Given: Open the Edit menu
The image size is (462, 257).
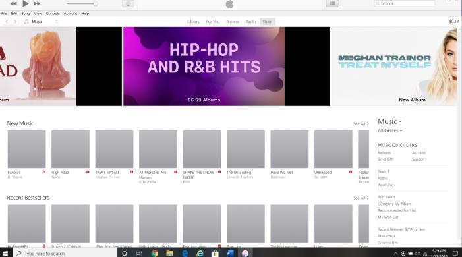Looking at the screenshot, I should 14,14.
